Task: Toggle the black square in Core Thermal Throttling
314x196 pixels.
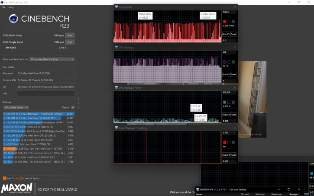Action: click(229, 142)
